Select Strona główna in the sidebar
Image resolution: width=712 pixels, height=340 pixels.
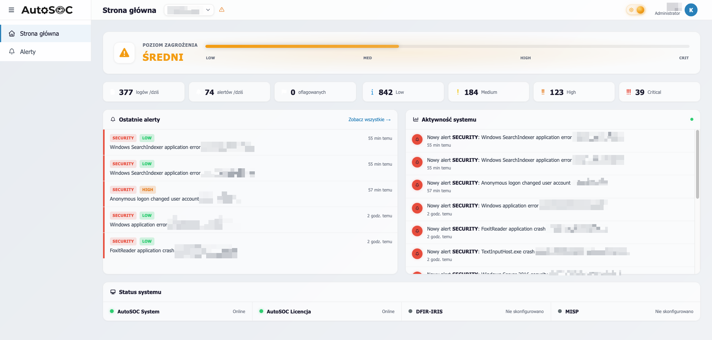(46, 33)
